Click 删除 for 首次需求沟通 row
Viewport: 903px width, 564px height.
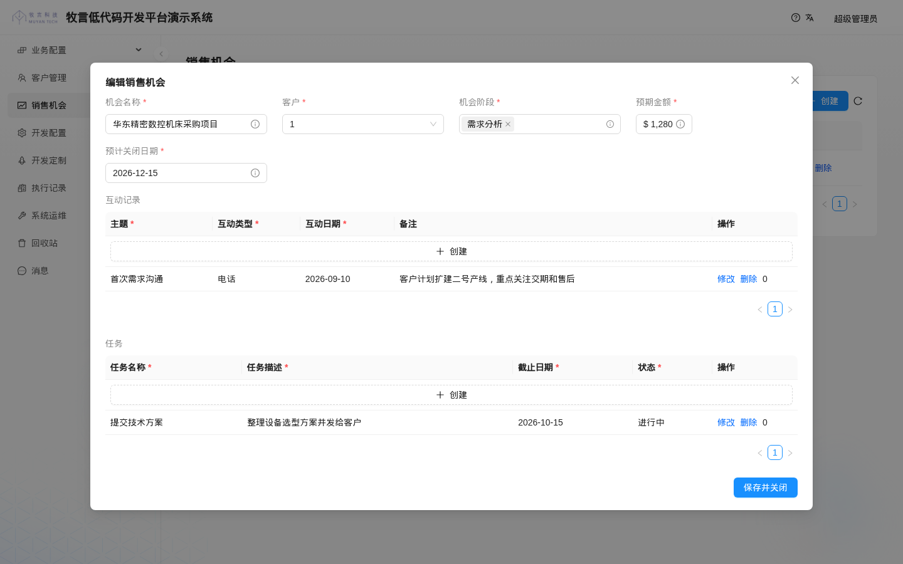tap(749, 279)
